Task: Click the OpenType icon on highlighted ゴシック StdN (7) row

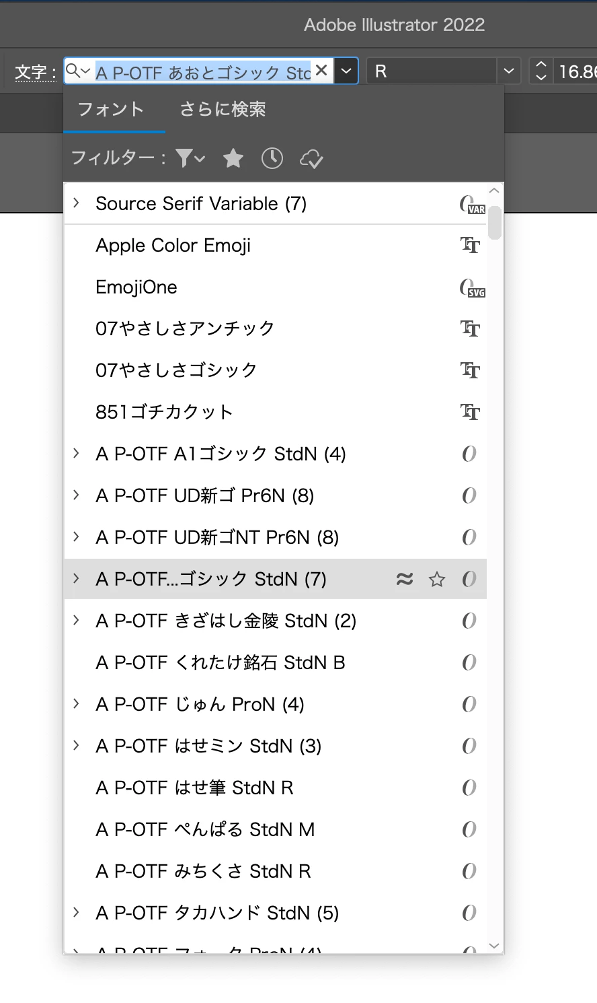Action: pos(469,579)
